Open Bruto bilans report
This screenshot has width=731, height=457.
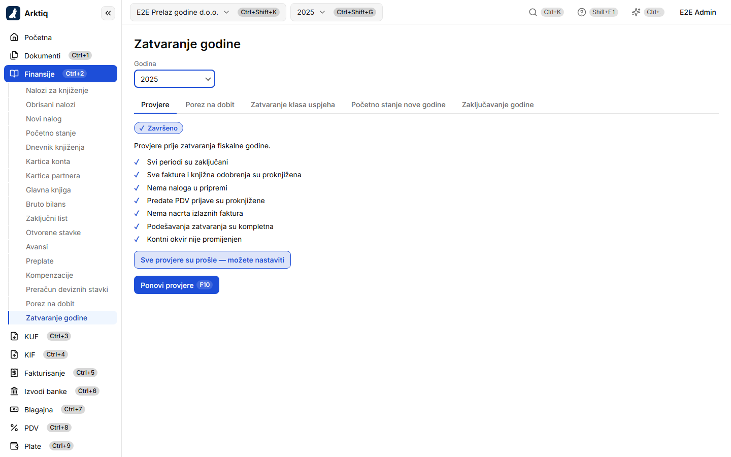63,204
